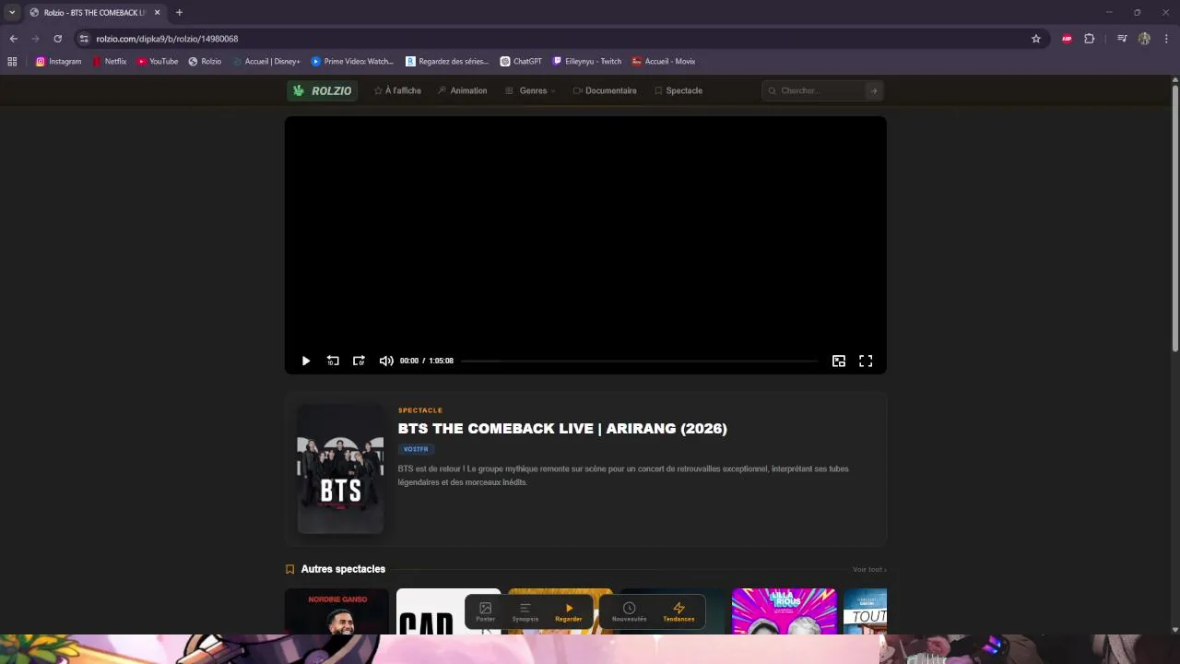1180x664 pixels.
Task: View site information icon in address bar
Action: 84,39
